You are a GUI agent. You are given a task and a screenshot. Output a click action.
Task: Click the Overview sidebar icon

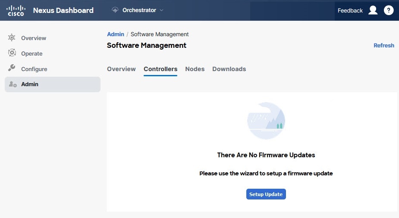[x=12, y=37]
